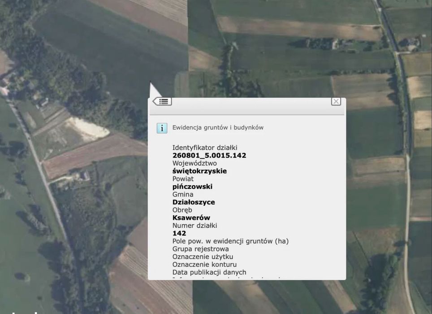Select the Ewidencja gruntów i budynków heading
The height and width of the screenshot is (314, 432).
[x=218, y=128]
